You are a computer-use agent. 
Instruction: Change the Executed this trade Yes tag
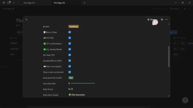click(71, 78)
